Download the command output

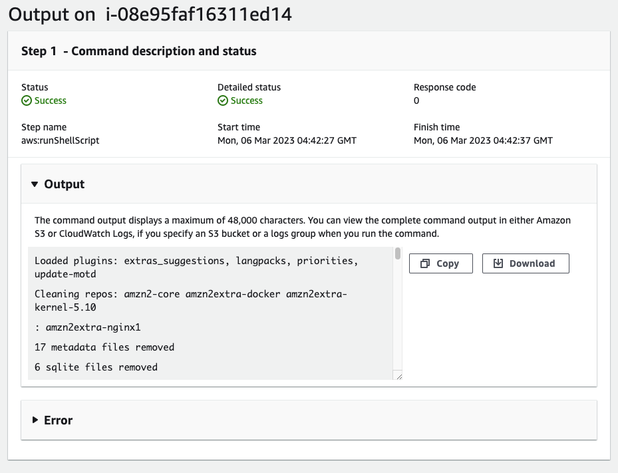526,263
